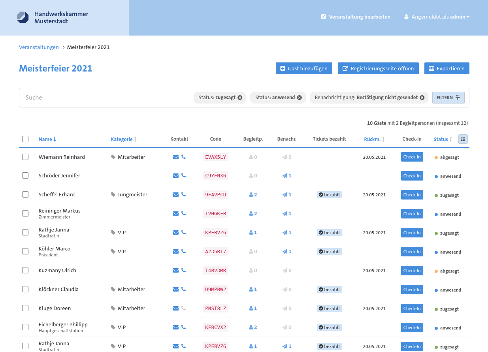This screenshot has width=488, height=352.
Task: Select all guests with header checkbox
Action: point(25,139)
